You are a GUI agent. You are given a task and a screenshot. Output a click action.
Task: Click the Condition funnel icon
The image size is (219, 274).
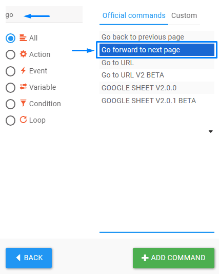(23, 103)
